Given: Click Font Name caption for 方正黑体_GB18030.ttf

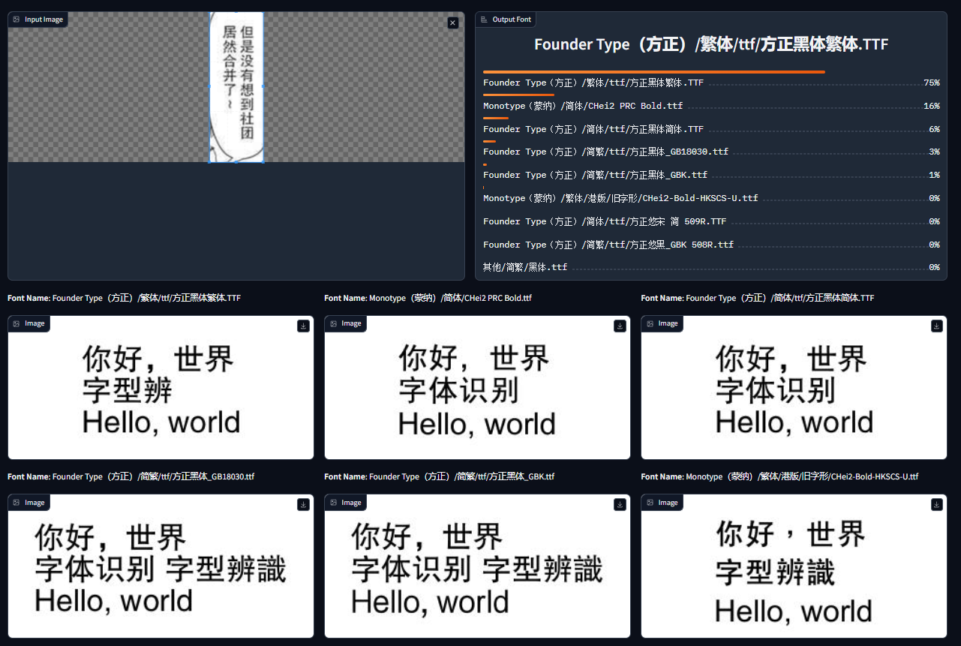Looking at the screenshot, I should click(x=131, y=476).
